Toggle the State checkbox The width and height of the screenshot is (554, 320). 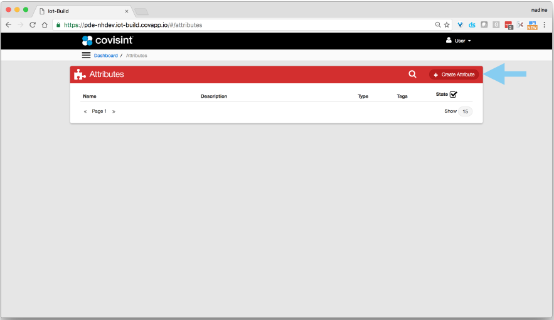[x=453, y=95]
